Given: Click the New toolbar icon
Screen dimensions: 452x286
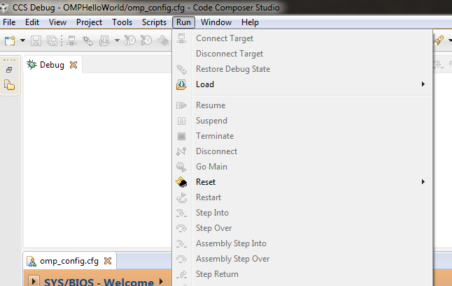Looking at the screenshot, I should 10,40.
